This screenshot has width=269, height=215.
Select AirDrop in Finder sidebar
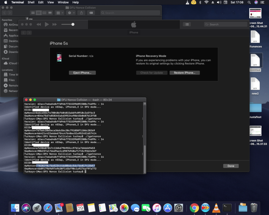click(11, 25)
